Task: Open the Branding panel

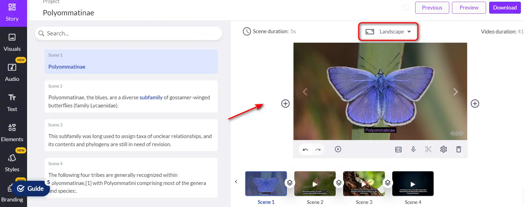Action: (x=12, y=199)
